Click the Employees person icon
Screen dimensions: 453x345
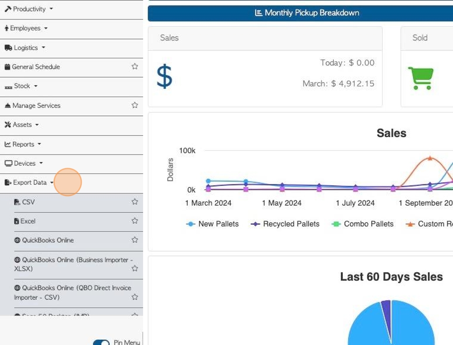(x=7, y=28)
